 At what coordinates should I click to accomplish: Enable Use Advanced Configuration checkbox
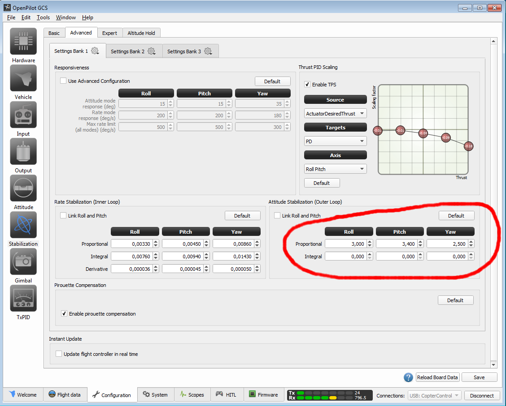tap(63, 81)
